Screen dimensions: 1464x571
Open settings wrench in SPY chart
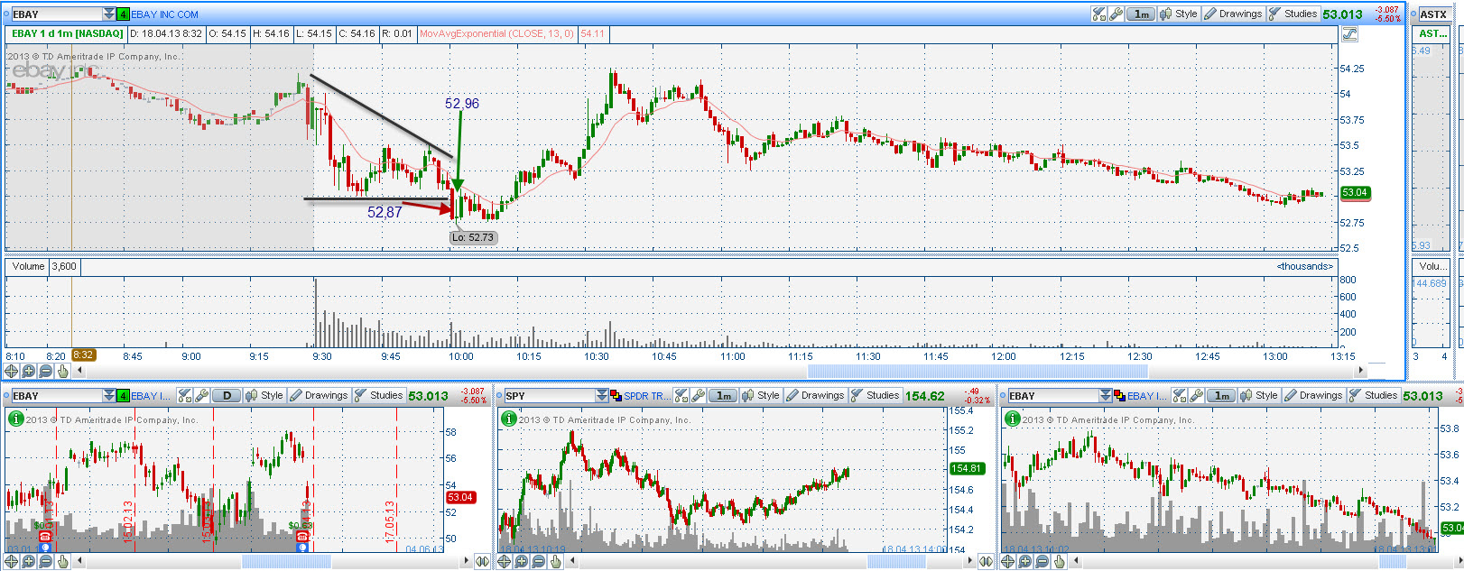(x=698, y=396)
